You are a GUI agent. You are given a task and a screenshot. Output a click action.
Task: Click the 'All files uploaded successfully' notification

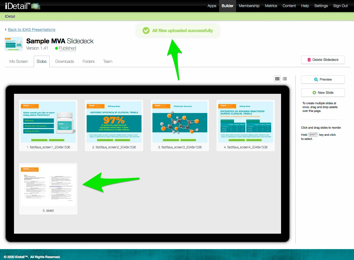178,31
